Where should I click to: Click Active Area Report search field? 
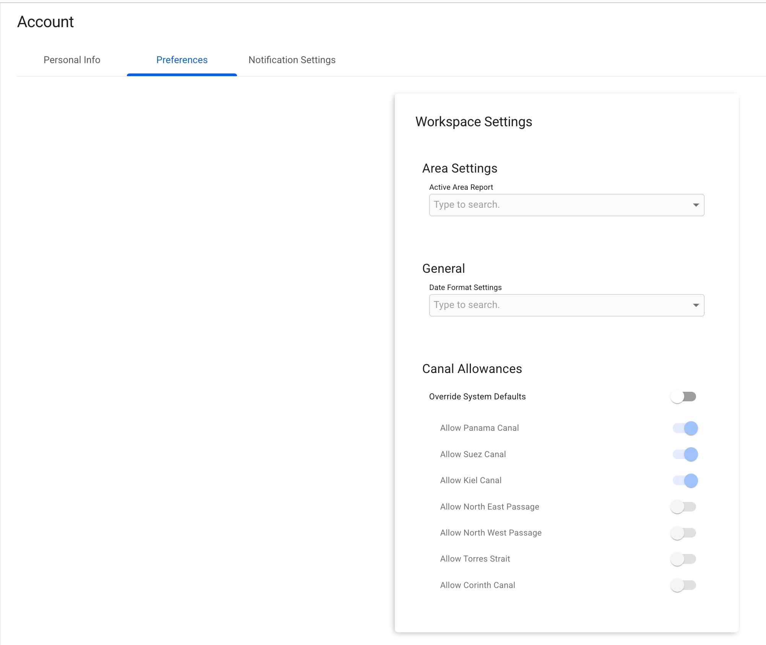(x=558, y=205)
